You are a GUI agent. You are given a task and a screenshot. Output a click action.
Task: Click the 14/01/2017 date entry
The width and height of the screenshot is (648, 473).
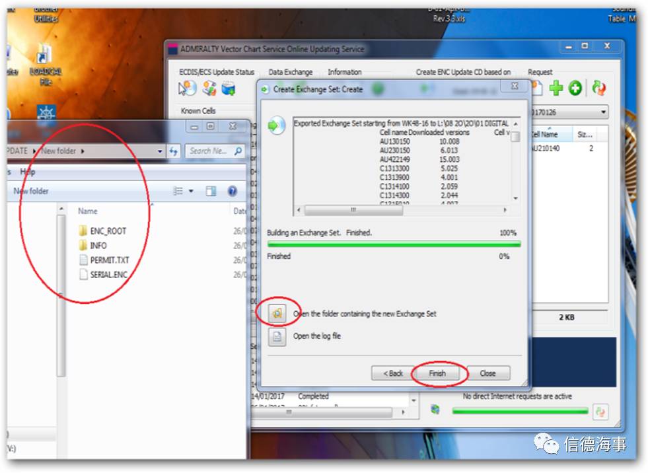pos(268,396)
